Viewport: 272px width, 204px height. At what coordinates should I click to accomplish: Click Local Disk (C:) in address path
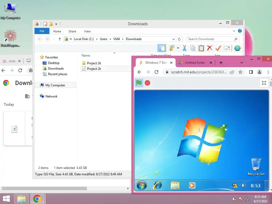coord(84,39)
